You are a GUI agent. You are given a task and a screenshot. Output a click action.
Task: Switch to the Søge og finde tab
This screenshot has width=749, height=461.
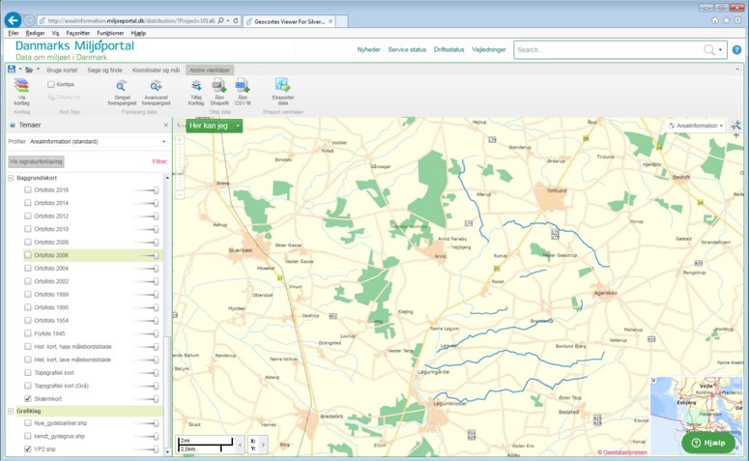point(104,71)
